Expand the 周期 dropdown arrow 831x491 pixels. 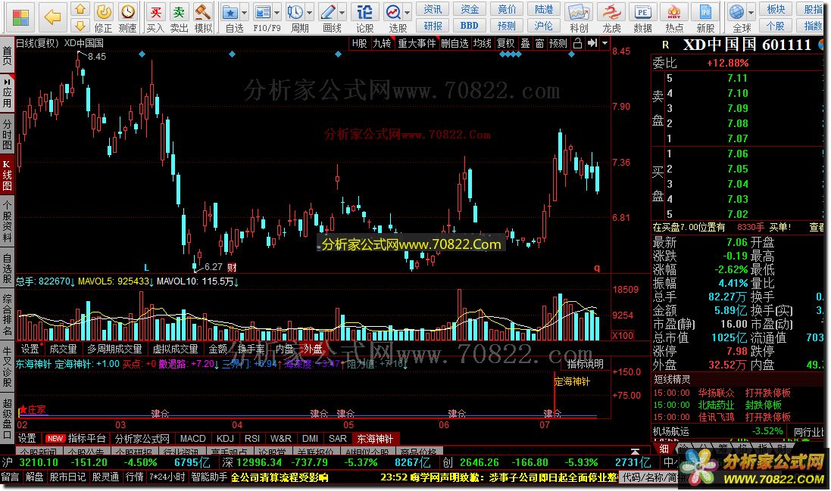point(310,13)
